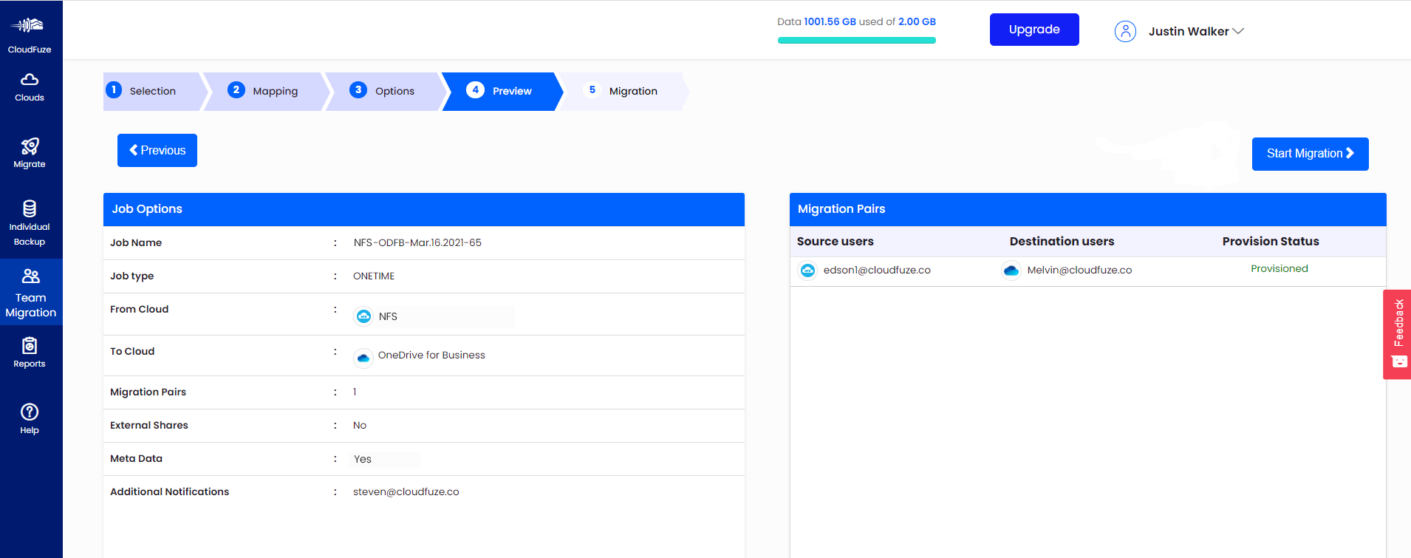The image size is (1411, 558).
Task: Click the NFS cloud icon in From Cloud
Action: [363, 316]
